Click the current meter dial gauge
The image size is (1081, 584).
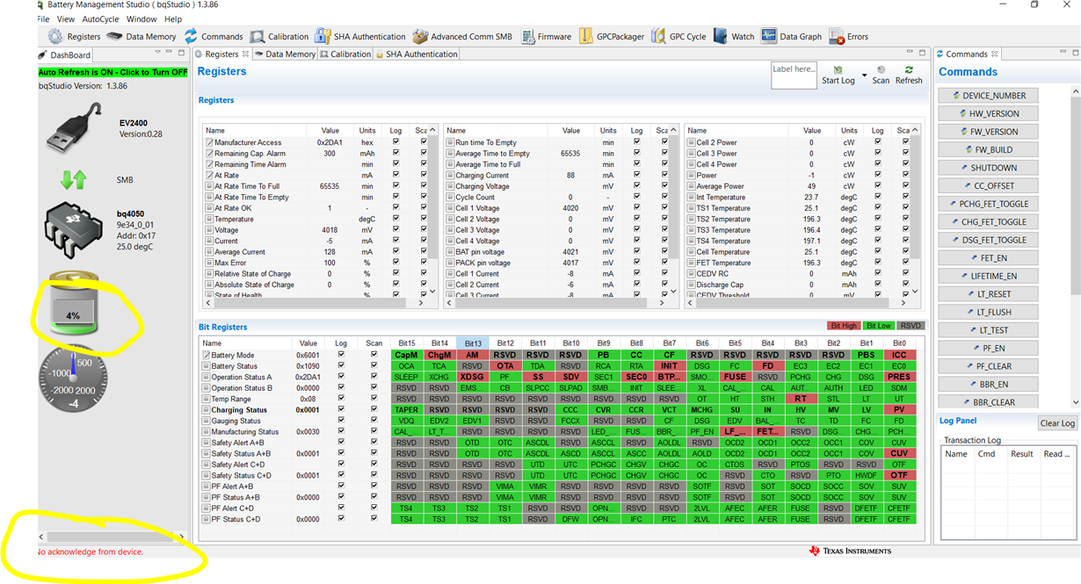pyautogui.click(x=73, y=379)
